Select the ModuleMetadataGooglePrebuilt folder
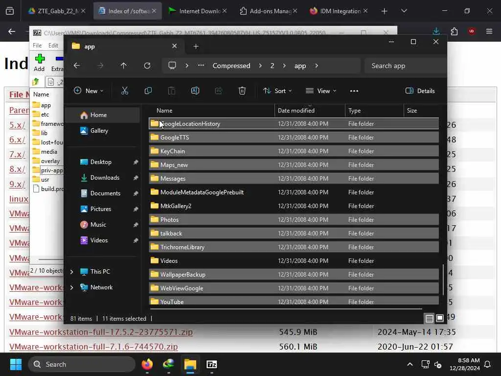 click(x=294, y=192)
